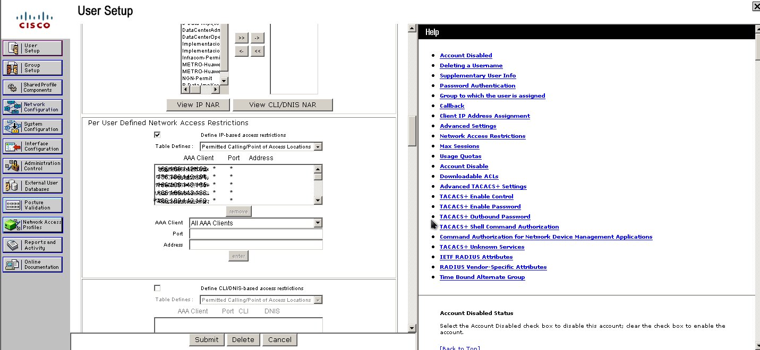Click the remove button
This screenshot has width=760, height=350.
238,211
